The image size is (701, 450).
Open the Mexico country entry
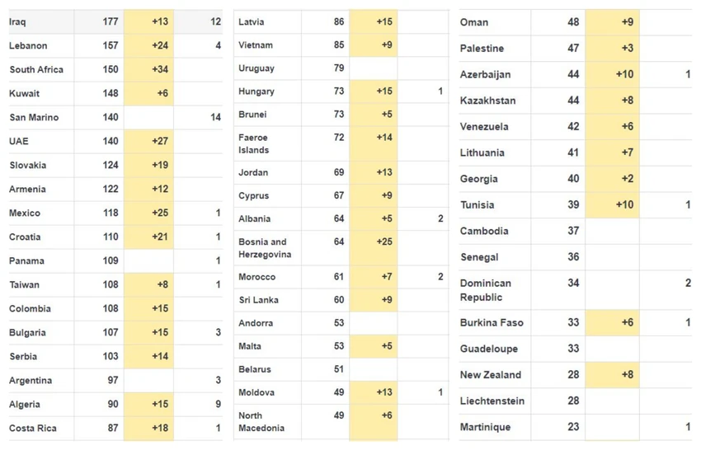(x=25, y=213)
